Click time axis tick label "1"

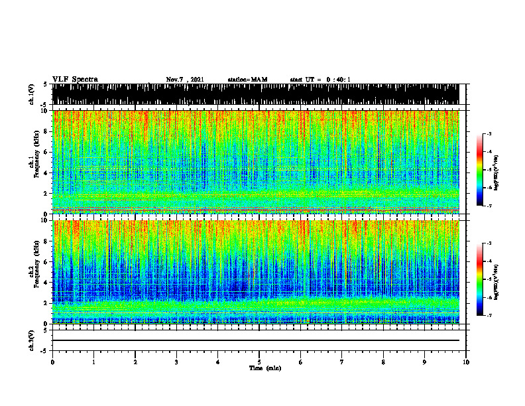tap(93, 362)
